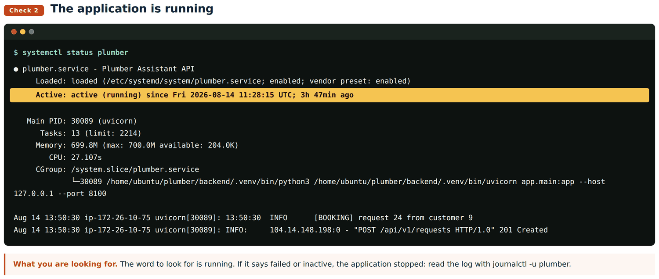Image resolution: width=659 pixels, height=279 pixels.
Task: Click the Memory: 699.8M line
Action: (137, 145)
